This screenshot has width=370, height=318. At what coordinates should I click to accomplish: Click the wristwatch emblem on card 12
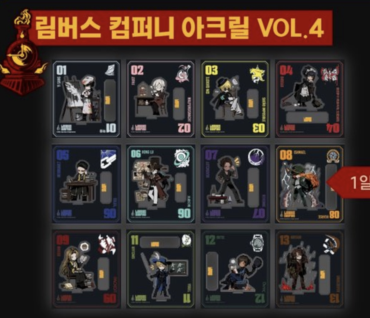tap(257, 243)
